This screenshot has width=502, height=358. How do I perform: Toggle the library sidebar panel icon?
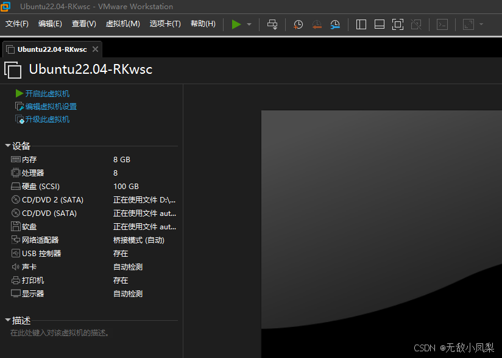(361, 24)
